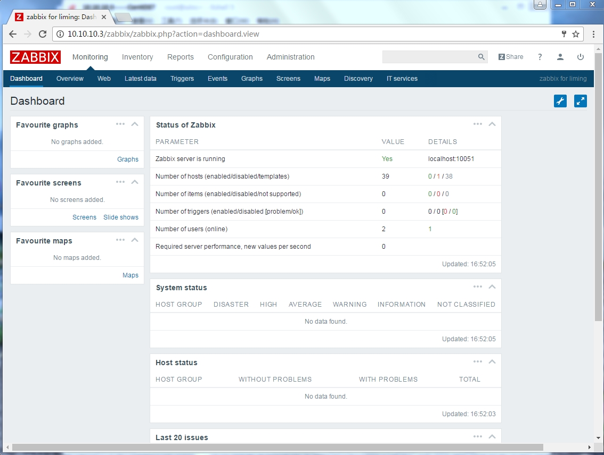This screenshot has height=455, width=604.
Task: Open Favourite maps three-dot menu
Action: 120,240
